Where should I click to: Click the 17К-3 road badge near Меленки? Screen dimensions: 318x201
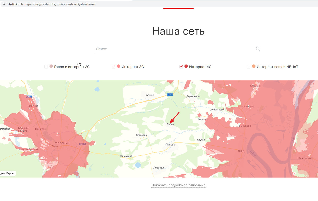pyautogui.click(x=82, y=144)
